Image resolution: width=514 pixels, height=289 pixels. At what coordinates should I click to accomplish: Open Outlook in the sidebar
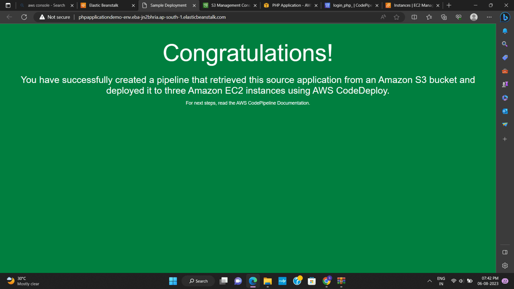[505, 111]
